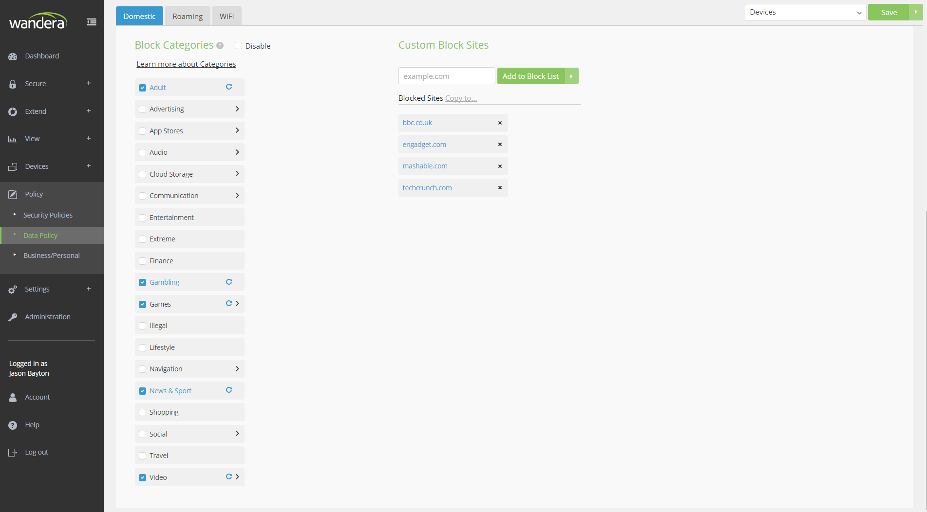Click the example.com input field
The width and height of the screenshot is (927, 512).
tap(446, 76)
